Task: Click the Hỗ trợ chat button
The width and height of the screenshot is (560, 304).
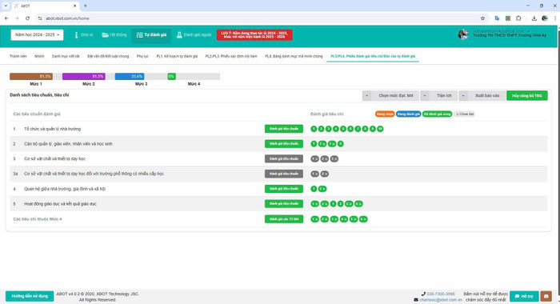Action: pyautogui.click(x=524, y=296)
